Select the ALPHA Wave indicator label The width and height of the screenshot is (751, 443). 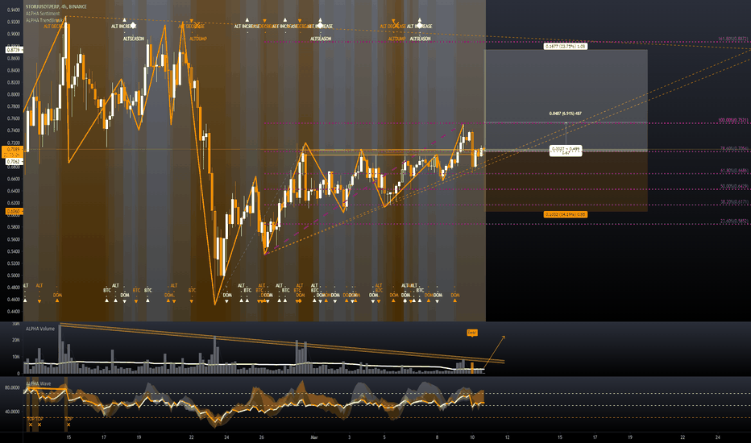(39, 383)
